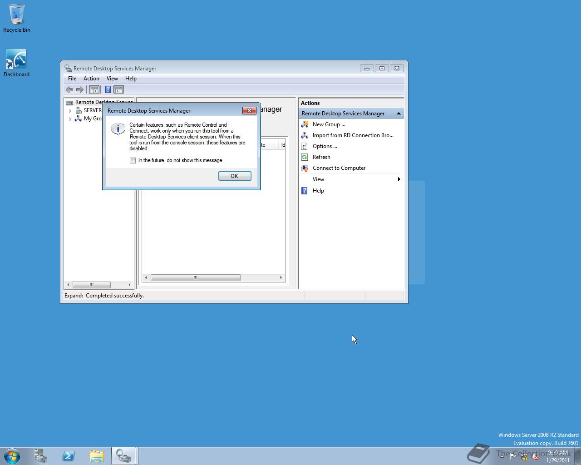Click 'Connect to Computer' action link

pyautogui.click(x=339, y=168)
